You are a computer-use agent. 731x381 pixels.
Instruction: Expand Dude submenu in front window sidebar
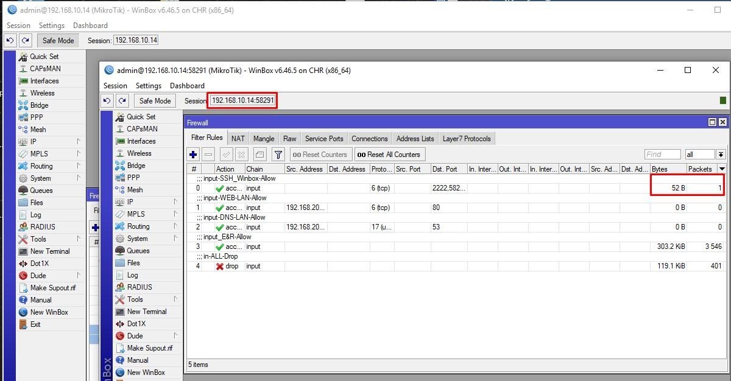[175, 336]
